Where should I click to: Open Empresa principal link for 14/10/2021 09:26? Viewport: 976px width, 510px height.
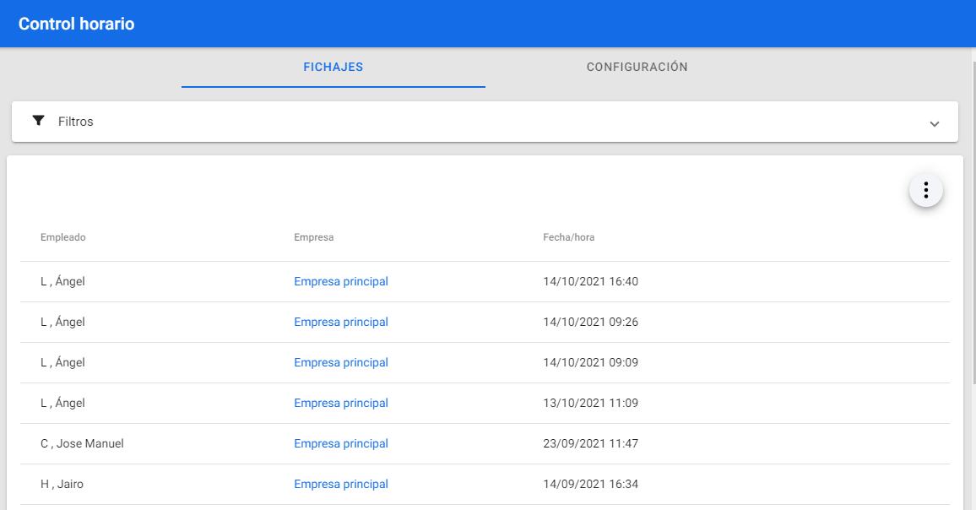341,322
